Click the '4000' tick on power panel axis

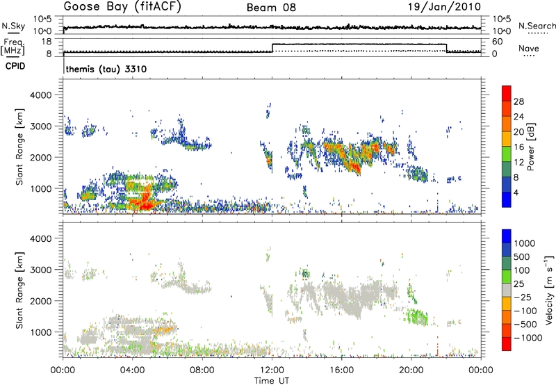[40, 95]
